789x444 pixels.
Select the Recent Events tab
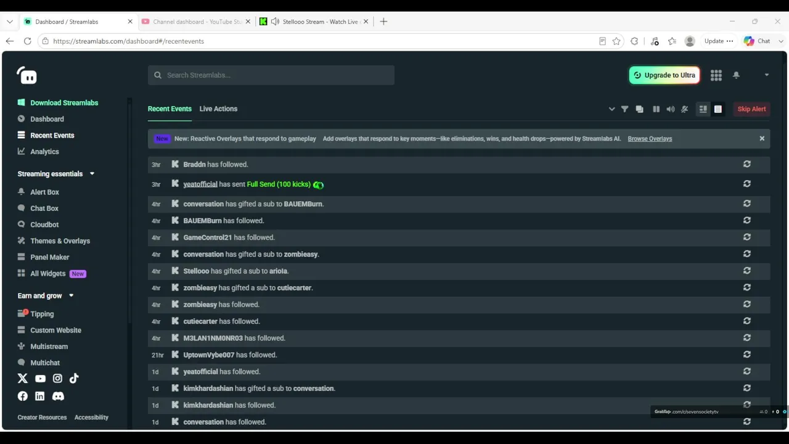click(x=170, y=109)
